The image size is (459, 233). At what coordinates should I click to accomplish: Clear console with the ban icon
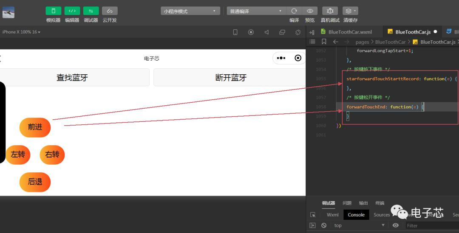tap(324, 225)
